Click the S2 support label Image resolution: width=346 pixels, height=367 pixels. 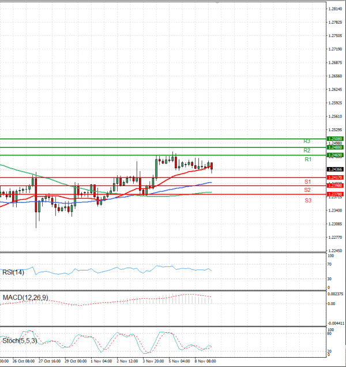(308, 190)
